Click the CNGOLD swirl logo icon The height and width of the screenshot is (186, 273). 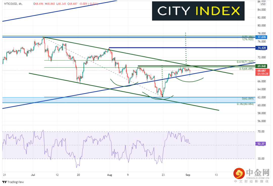239,173
